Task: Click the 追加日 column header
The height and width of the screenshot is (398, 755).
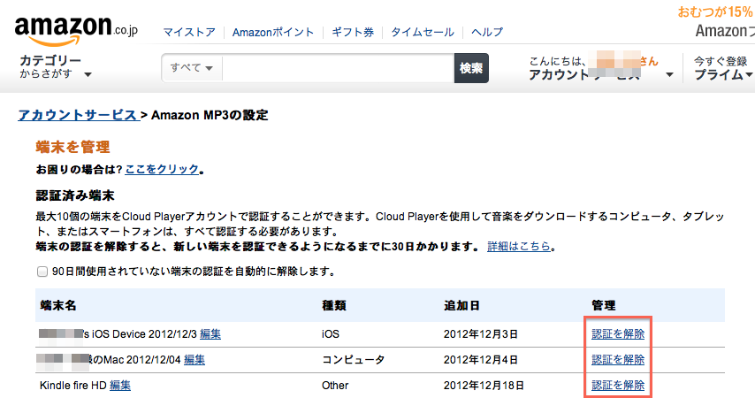Action: 461,305
